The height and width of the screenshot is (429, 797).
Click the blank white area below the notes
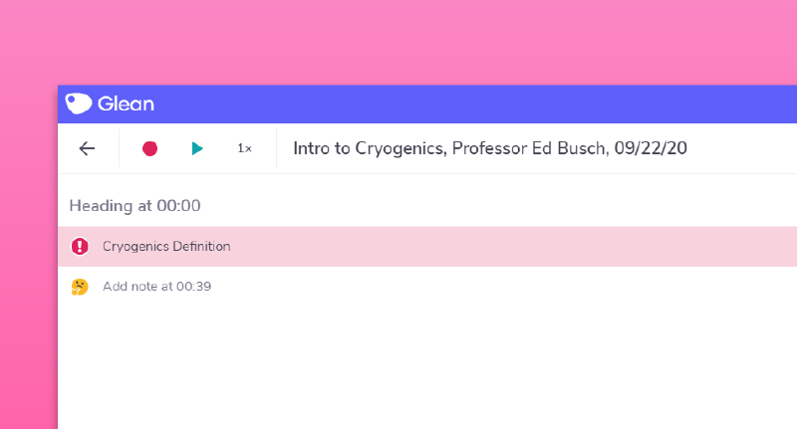click(428, 368)
